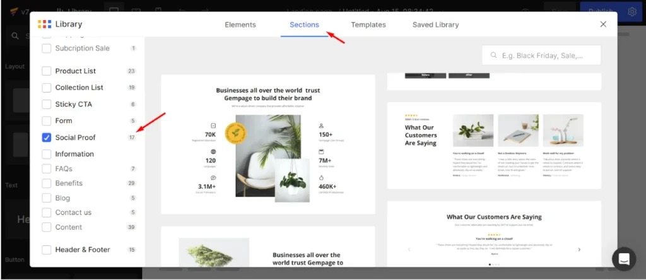Uncheck the Social Proof checkbox

[x=47, y=137]
